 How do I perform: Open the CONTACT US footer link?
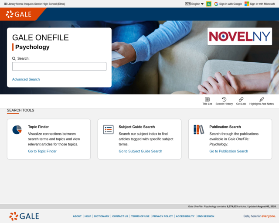pos(120,216)
